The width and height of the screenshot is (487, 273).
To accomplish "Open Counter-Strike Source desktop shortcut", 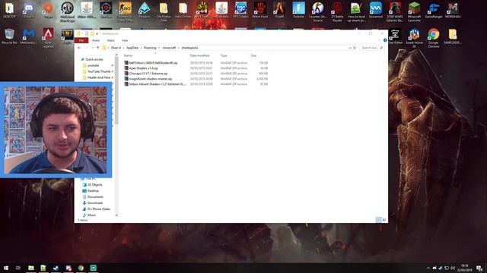I will click(x=318, y=12).
